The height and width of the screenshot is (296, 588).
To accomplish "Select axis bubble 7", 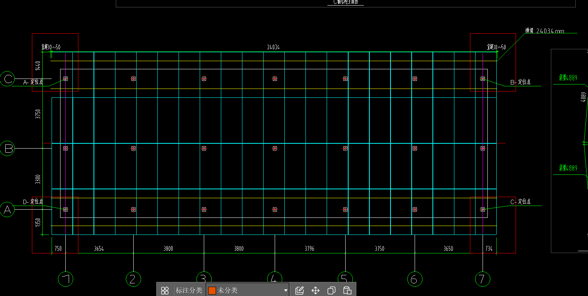I will click(x=483, y=279).
